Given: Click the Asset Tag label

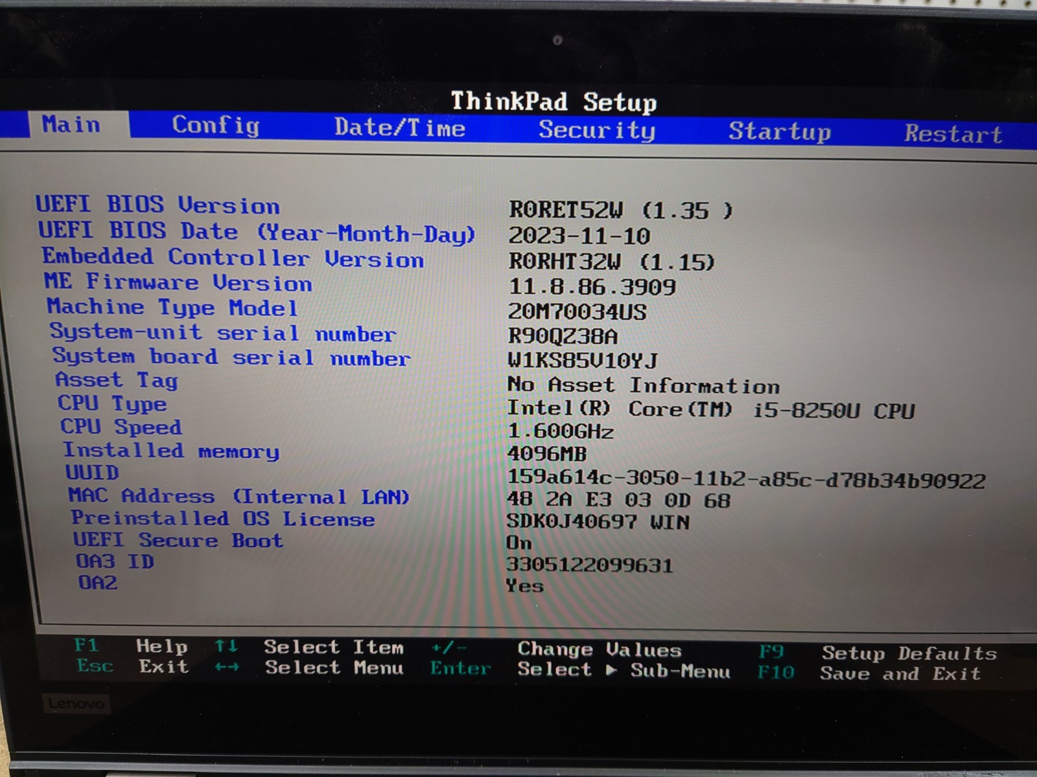Looking at the screenshot, I should (117, 380).
